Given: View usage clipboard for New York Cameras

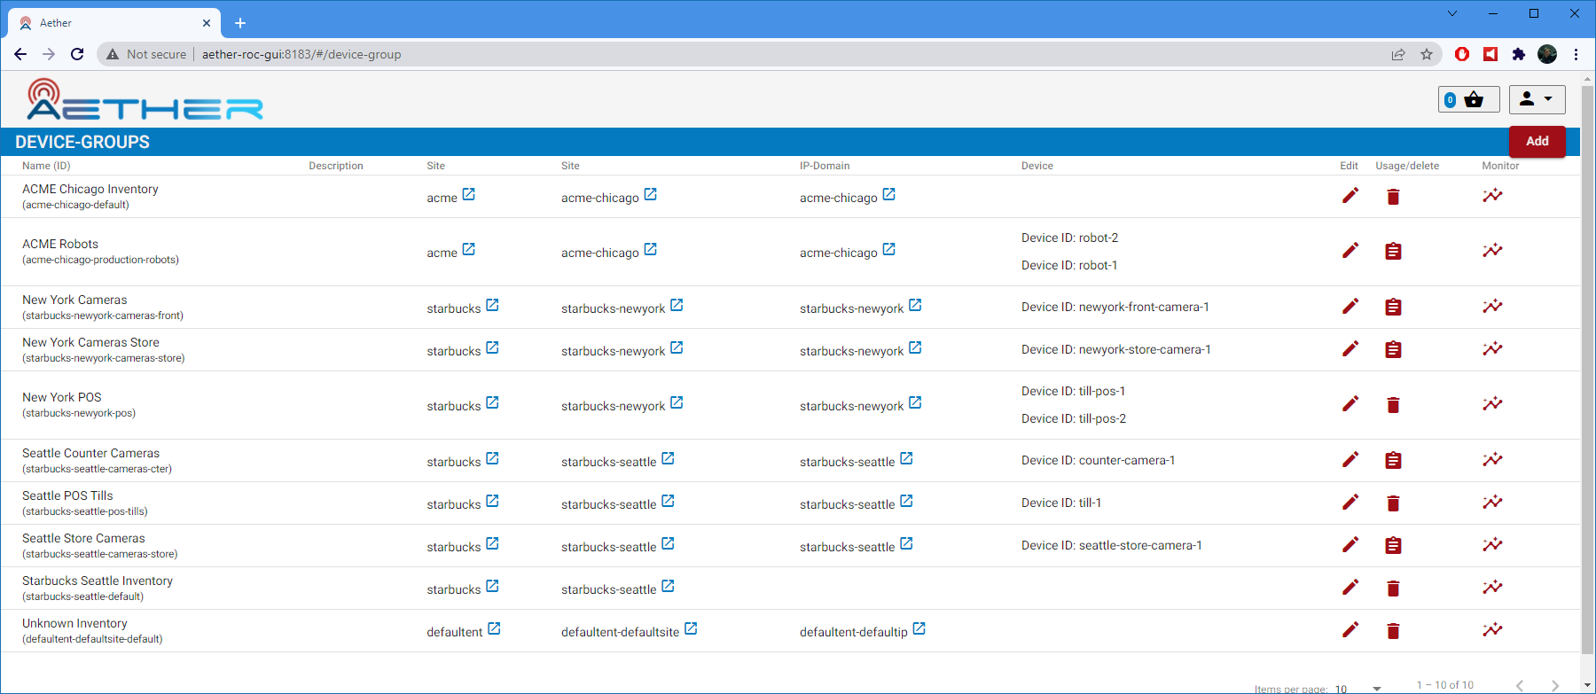Looking at the screenshot, I should [x=1393, y=308].
